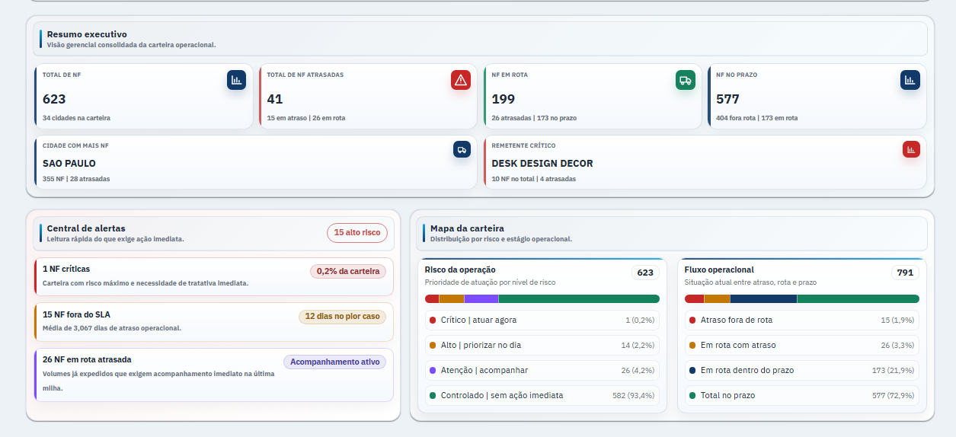Screen dimensions: 956x437
Task: Open the 1 NF críticas alert
Action: pos(214,276)
